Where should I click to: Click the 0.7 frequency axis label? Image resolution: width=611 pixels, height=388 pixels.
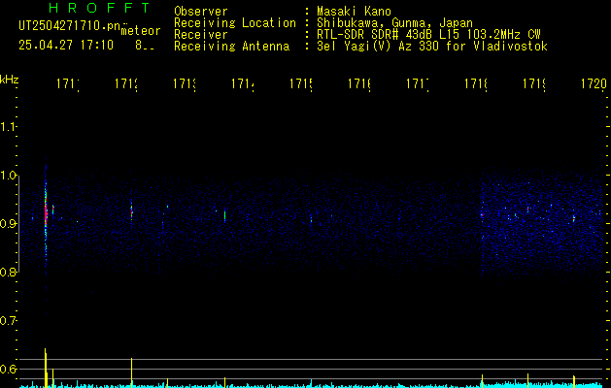9,320
